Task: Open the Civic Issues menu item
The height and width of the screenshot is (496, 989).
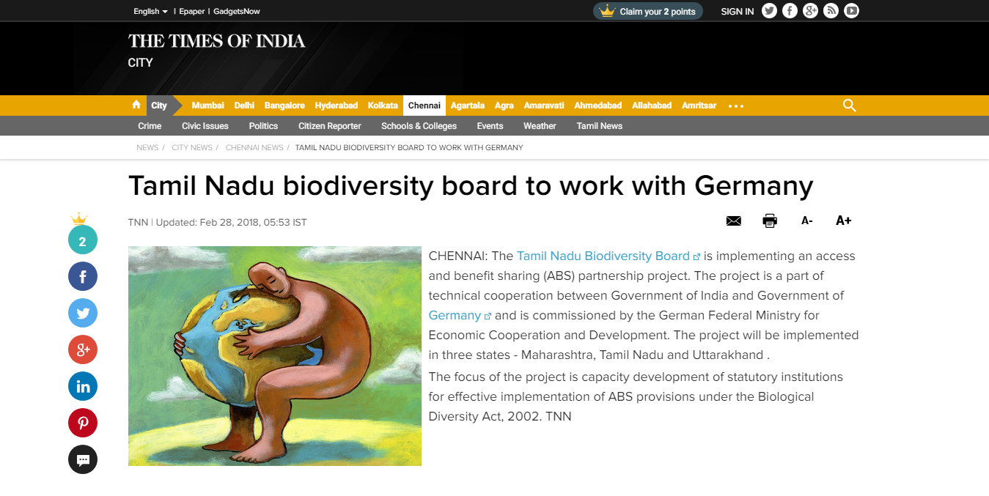Action: coord(205,126)
